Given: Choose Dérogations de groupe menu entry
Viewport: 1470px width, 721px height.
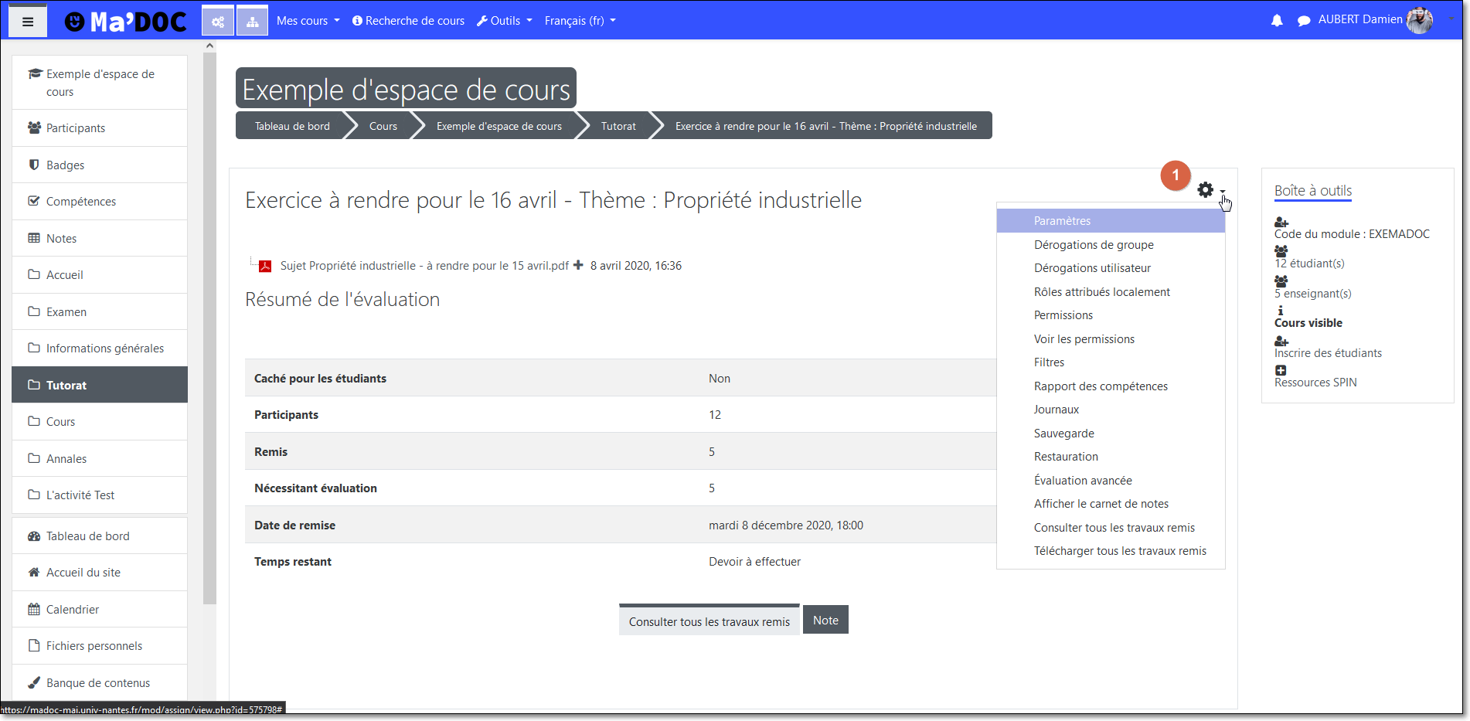Looking at the screenshot, I should coord(1094,245).
